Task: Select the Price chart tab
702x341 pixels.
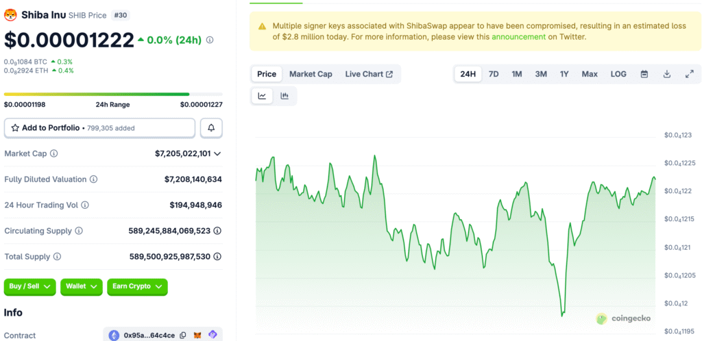Action: click(267, 74)
